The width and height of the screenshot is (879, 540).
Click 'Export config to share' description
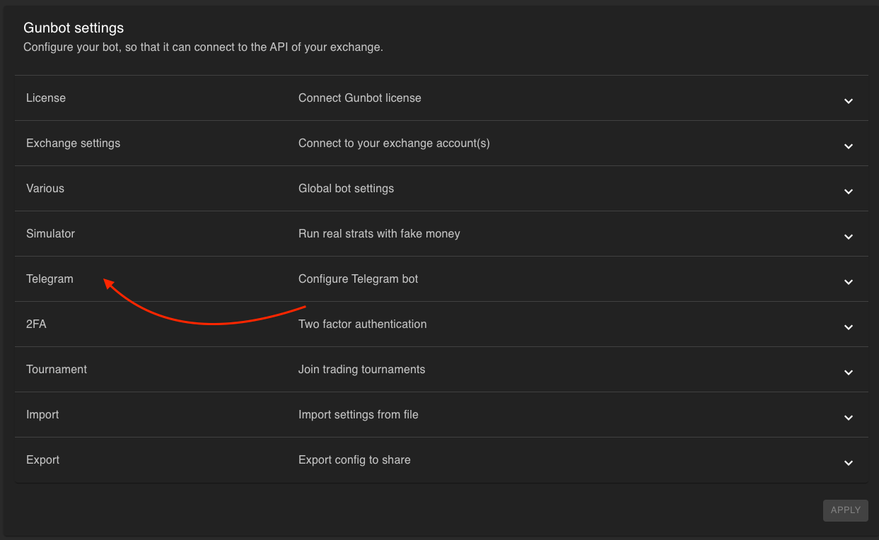354,460
